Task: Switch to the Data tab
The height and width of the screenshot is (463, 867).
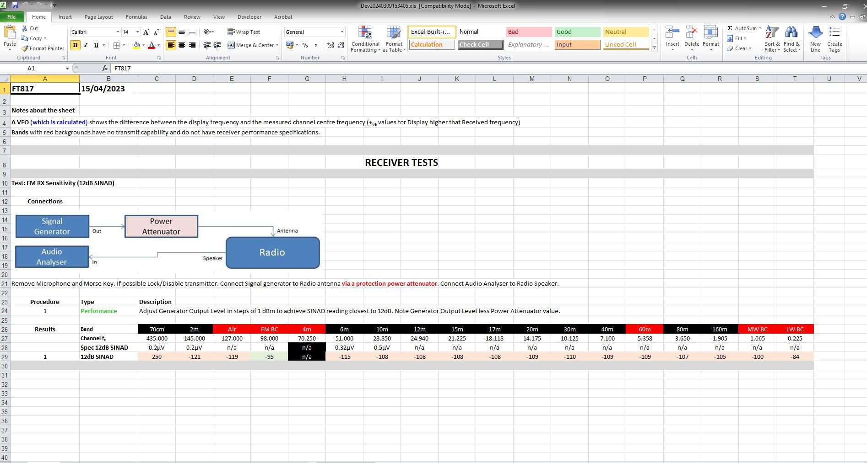Action: [x=165, y=17]
